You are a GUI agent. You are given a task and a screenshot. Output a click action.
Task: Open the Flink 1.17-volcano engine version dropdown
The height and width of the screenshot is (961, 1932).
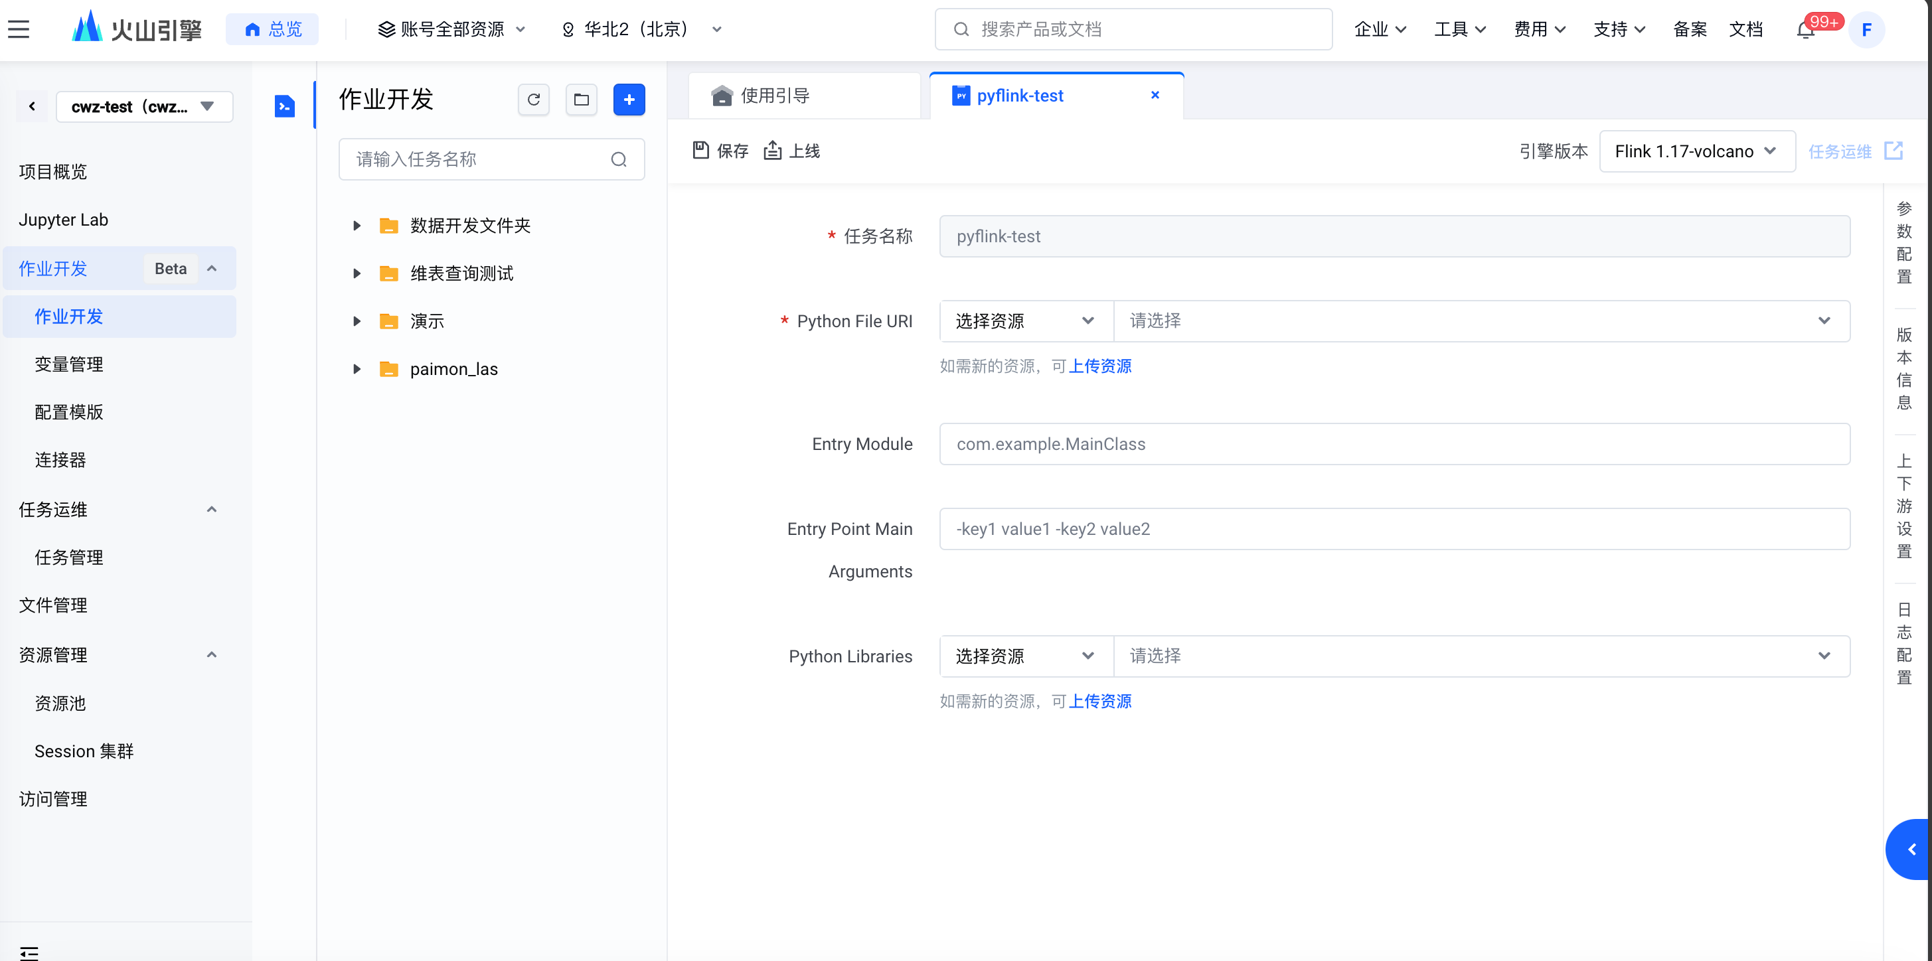coord(1696,151)
